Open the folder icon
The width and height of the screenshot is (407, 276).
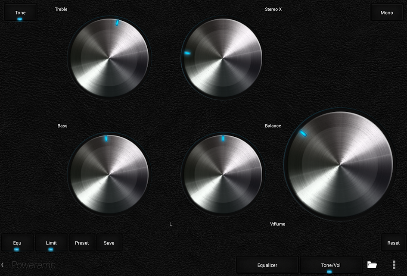(x=372, y=265)
